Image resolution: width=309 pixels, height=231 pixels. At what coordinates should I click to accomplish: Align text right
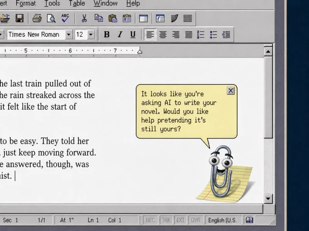[x=176, y=35]
